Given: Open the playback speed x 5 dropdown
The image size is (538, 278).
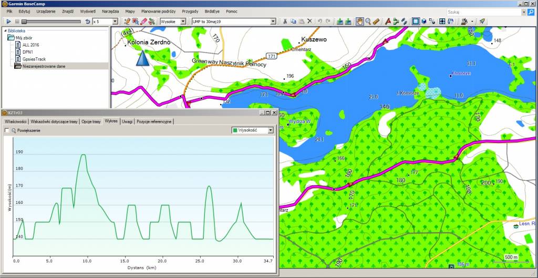Looking at the screenshot, I should (x=116, y=22).
